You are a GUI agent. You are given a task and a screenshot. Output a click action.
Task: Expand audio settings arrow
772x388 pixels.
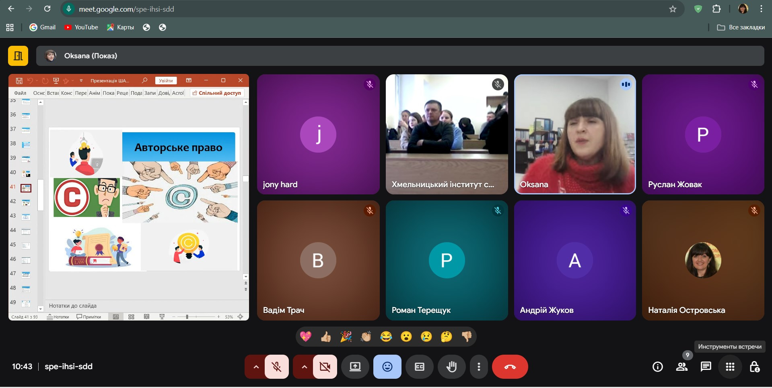pos(256,367)
